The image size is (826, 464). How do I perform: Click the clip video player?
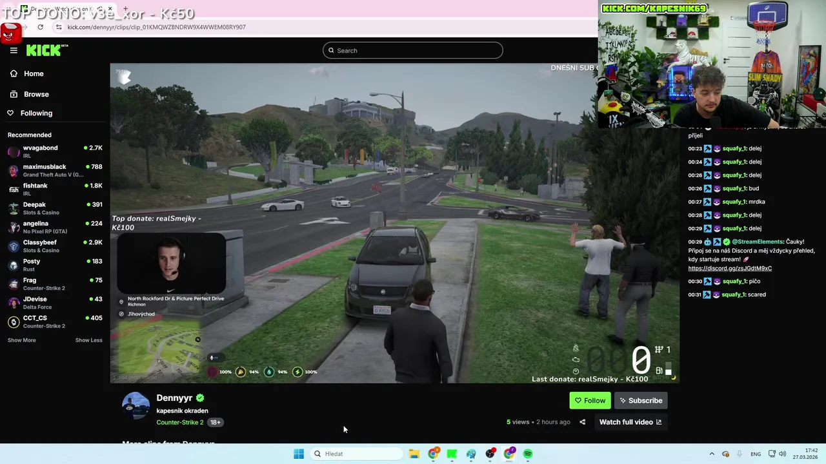point(394,223)
